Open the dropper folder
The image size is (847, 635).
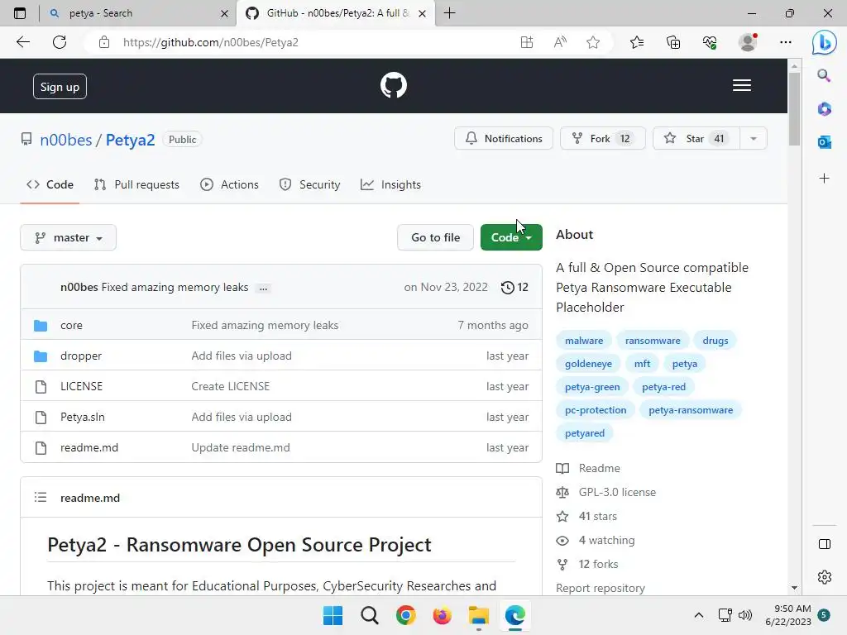pos(81,356)
